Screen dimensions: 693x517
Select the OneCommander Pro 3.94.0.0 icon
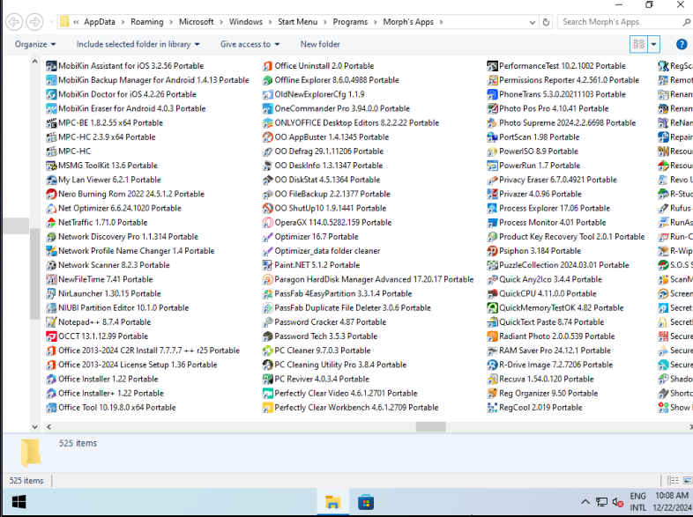pos(267,108)
